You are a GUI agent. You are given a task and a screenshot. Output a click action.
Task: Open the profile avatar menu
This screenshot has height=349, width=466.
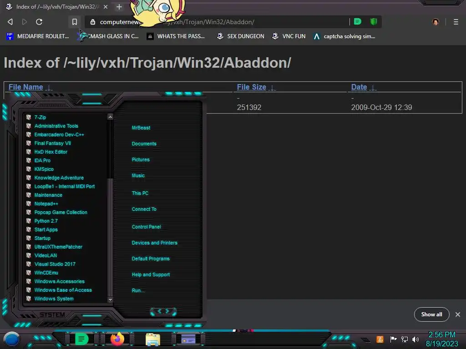[x=436, y=22]
